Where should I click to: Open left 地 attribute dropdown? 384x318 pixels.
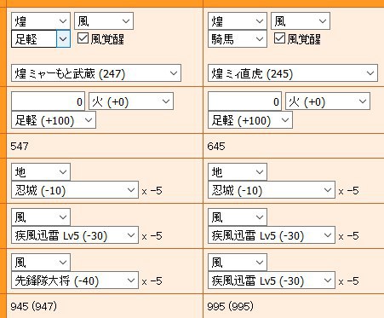tap(41, 172)
